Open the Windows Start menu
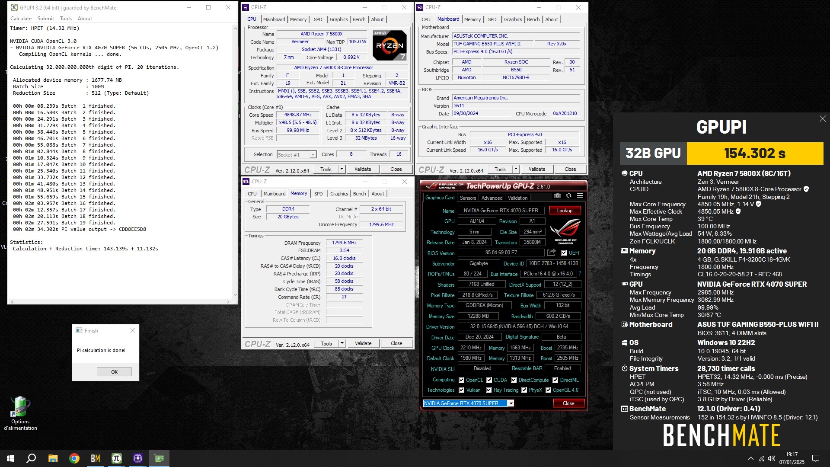Viewport: 830px width, 467px height. click(10, 458)
